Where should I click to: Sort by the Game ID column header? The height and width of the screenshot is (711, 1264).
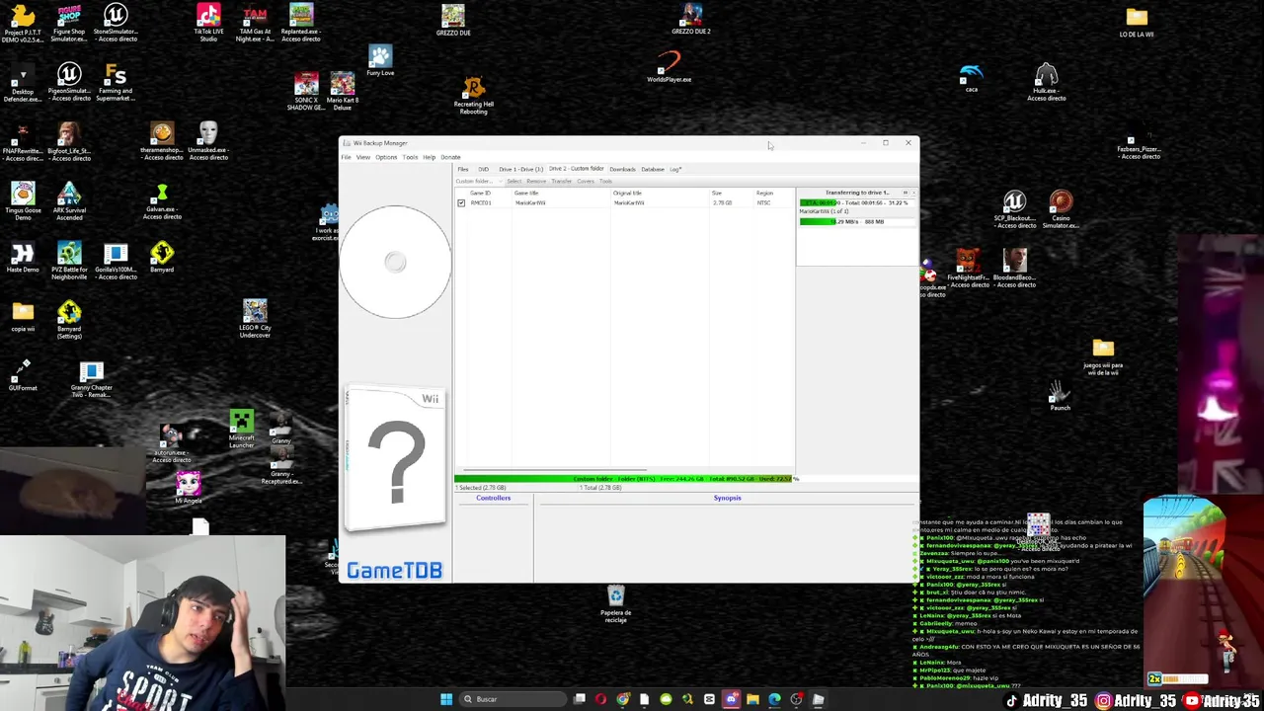point(480,193)
